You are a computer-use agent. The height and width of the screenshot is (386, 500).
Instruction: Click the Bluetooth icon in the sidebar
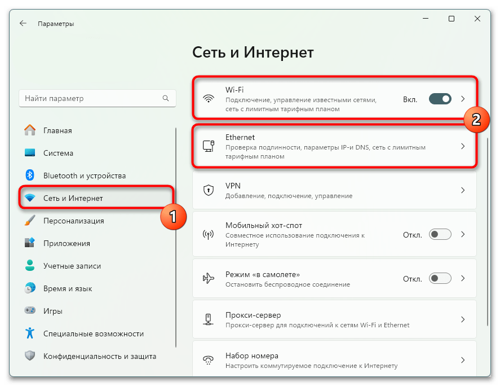coord(30,175)
